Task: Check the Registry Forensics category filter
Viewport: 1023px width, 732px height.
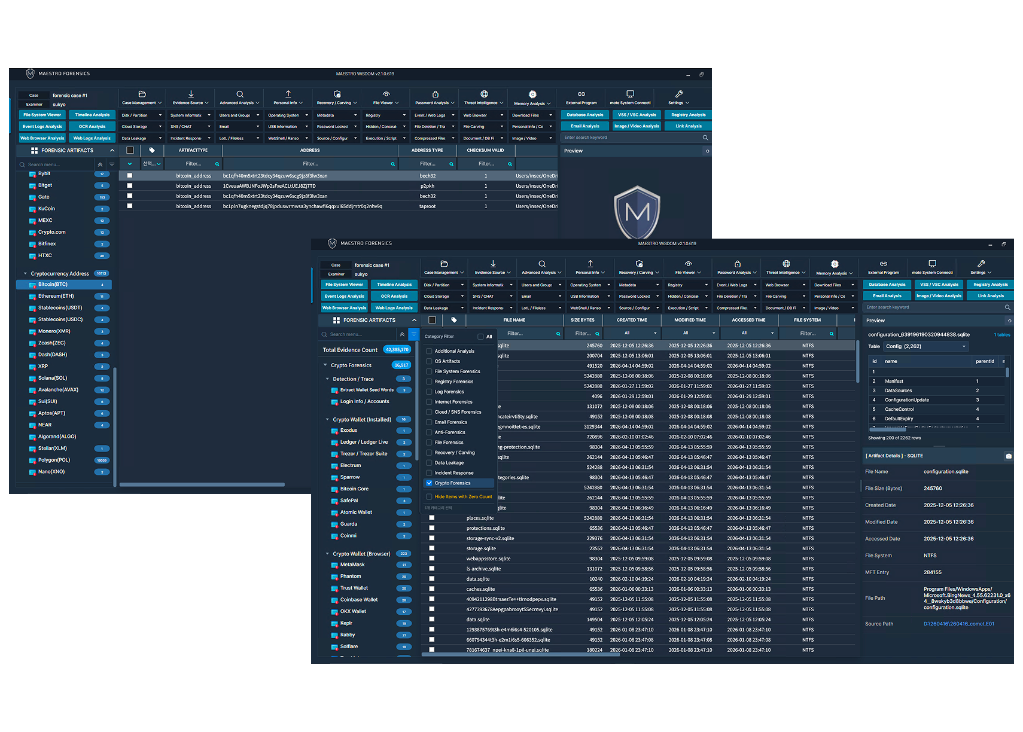Action: click(429, 382)
